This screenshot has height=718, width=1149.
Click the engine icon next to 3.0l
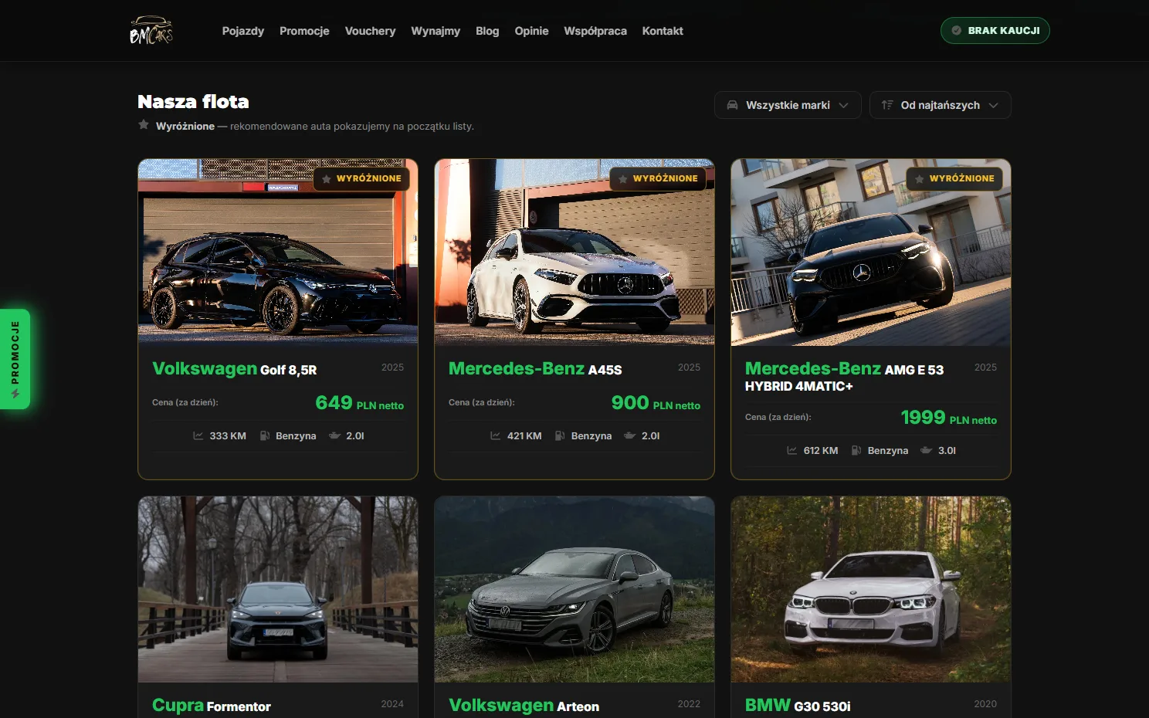[x=927, y=451]
